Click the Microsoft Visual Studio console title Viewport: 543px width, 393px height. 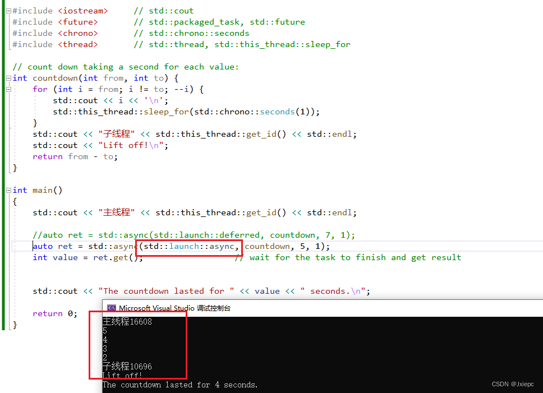pos(174,308)
